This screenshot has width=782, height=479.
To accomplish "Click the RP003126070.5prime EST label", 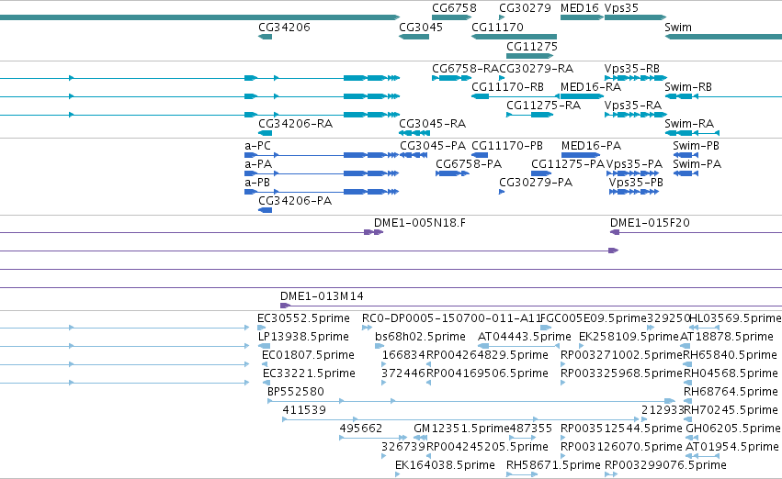I will click(621, 448).
